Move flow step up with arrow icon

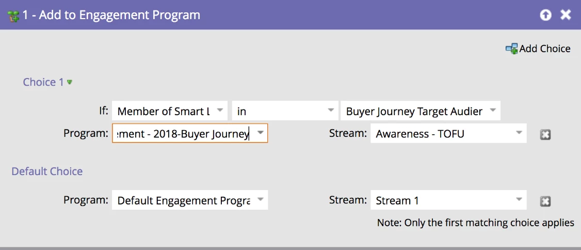[545, 15]
